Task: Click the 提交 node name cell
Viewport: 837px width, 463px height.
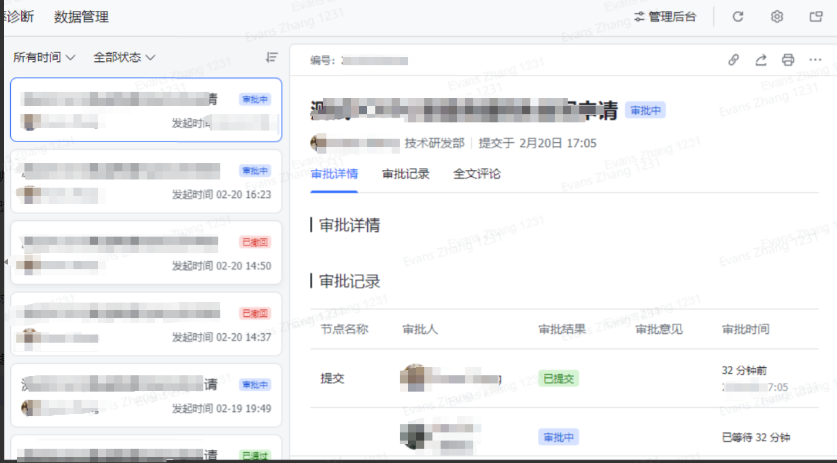Action: (x=332, y=379)
